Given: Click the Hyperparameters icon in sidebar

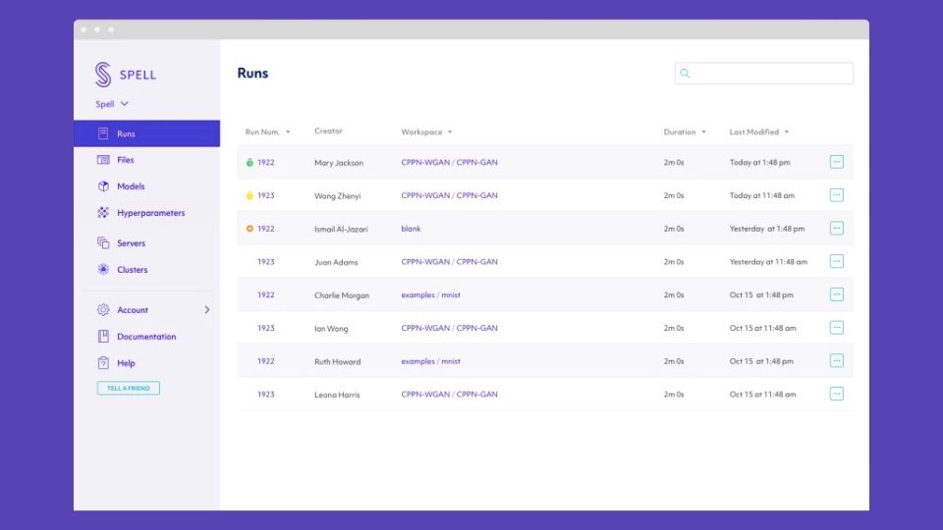Looking at the screenshot, I should pyautogui.click(x=103, y=213).
